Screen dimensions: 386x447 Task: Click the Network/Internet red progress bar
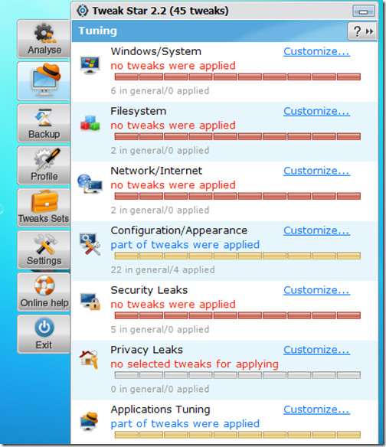click(x=237, y=196)
